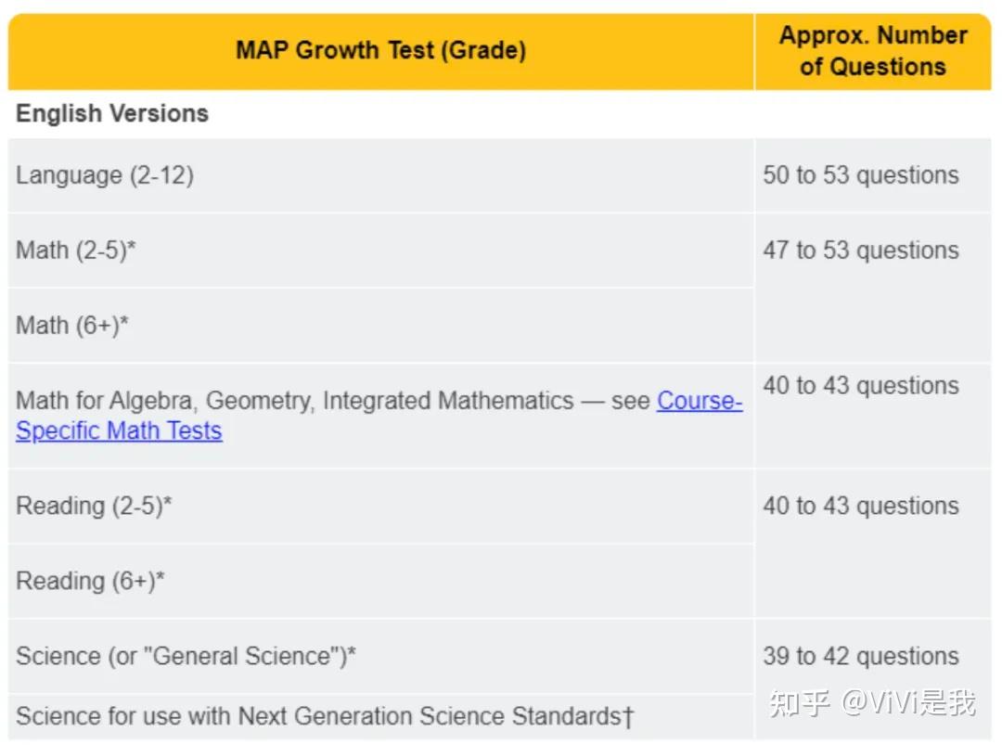Click the 40 to 43 questions Reading cell

coord(861,507)
